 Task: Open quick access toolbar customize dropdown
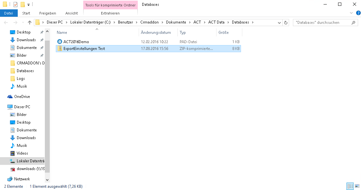28,5
